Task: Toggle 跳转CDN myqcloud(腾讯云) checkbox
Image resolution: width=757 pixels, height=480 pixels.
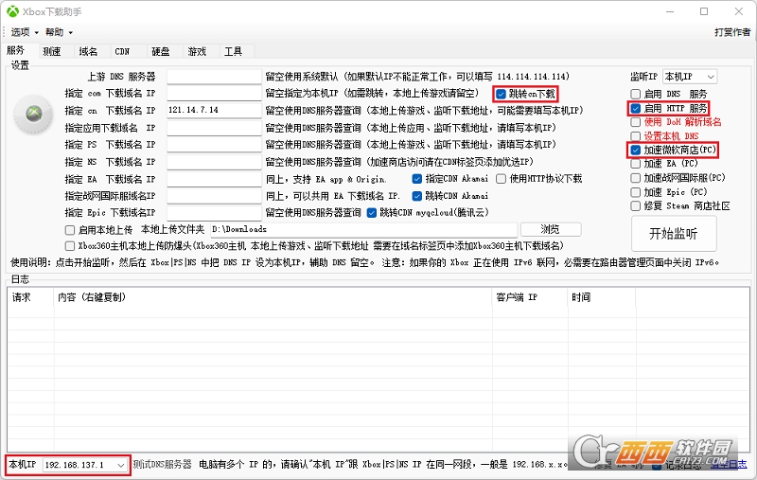Action: (x=372, y=213)
